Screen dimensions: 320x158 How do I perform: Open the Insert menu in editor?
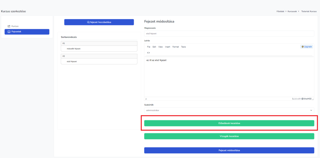(167, 47)
